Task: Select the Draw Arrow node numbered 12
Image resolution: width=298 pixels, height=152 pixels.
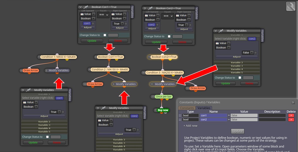Action: point(95,84)
